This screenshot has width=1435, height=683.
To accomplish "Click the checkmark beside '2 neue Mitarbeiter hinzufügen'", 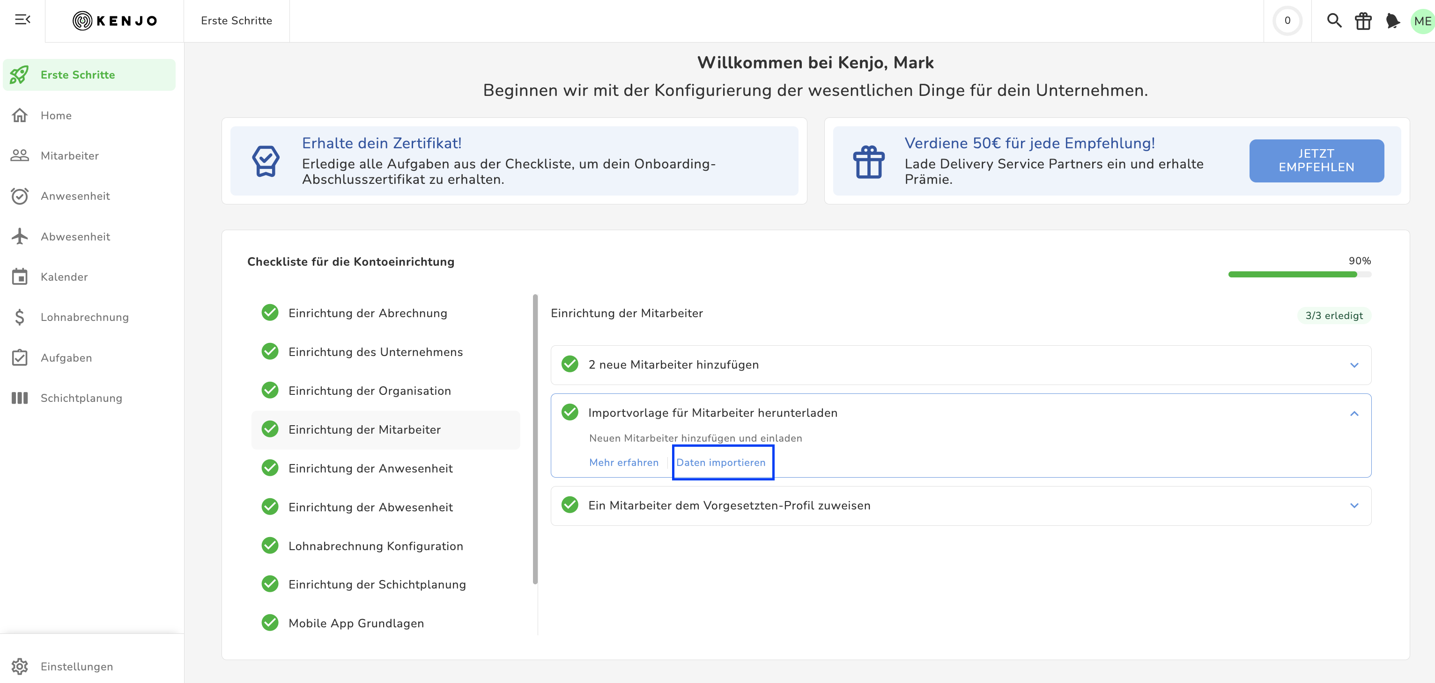I will point(570,364).
